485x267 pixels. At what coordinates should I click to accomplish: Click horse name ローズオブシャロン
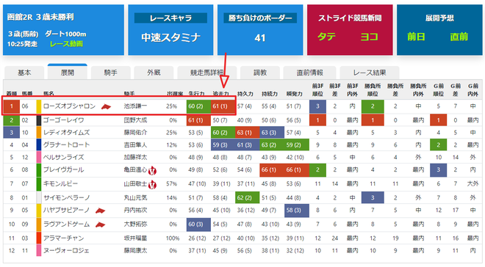69,106
